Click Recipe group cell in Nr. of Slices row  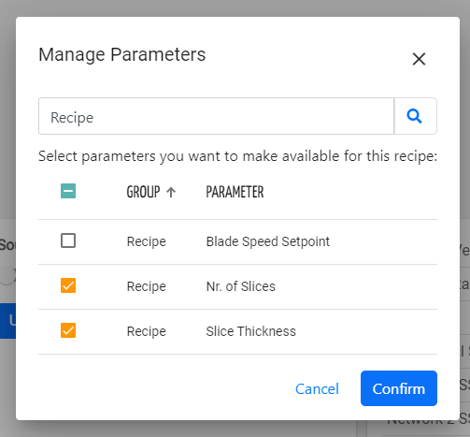[147, 286]
